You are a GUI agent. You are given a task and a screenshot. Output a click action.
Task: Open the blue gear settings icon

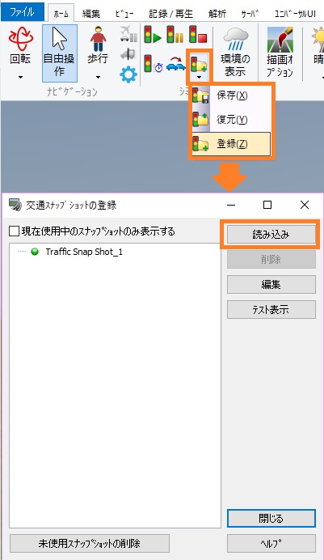[128, 75]
